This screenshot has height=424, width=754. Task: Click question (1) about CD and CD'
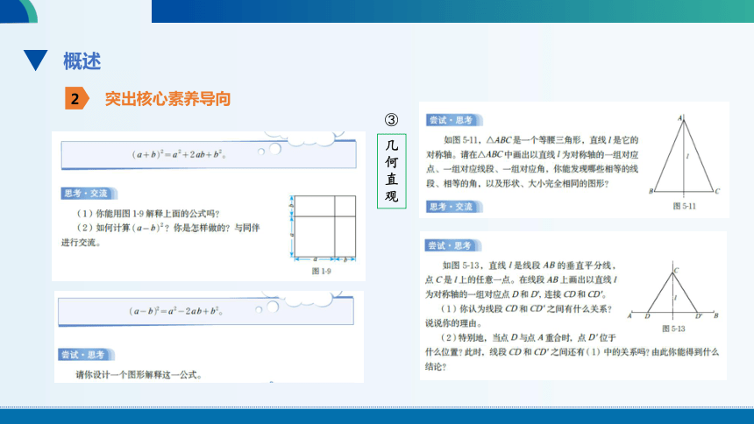pos(526,308)
